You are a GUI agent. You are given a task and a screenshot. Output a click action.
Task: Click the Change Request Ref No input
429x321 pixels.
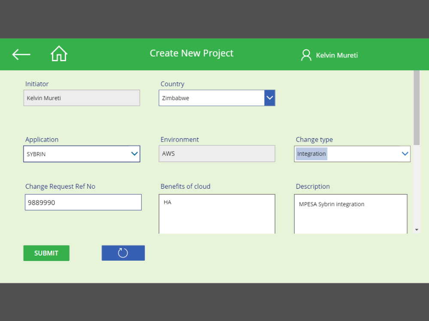click(83, 202)
